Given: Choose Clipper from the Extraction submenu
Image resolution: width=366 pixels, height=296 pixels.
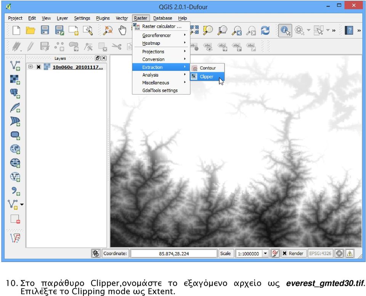Looking at the screenshot, I should [207, 77].
